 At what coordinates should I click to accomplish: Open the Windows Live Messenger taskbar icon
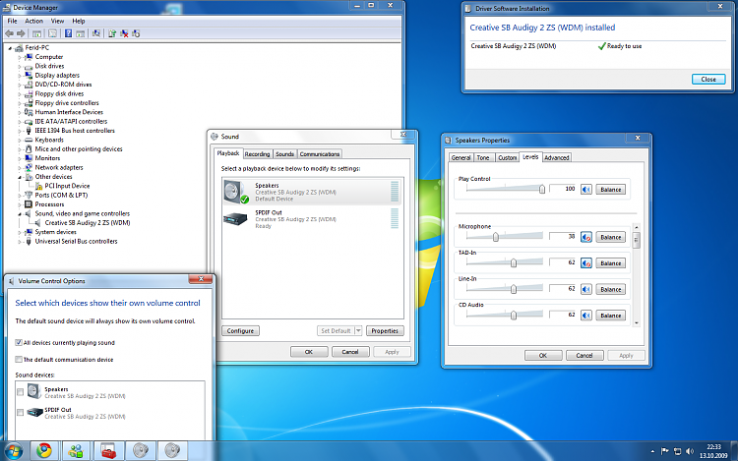(76, 450)
